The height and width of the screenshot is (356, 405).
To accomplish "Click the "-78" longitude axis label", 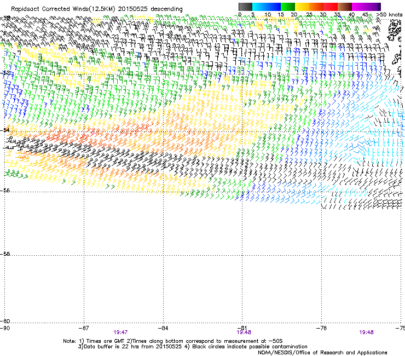I will tap(322, 328).
